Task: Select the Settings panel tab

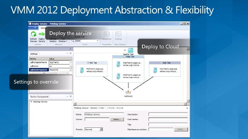Action: pyautogui.click(x=34, y=54)
